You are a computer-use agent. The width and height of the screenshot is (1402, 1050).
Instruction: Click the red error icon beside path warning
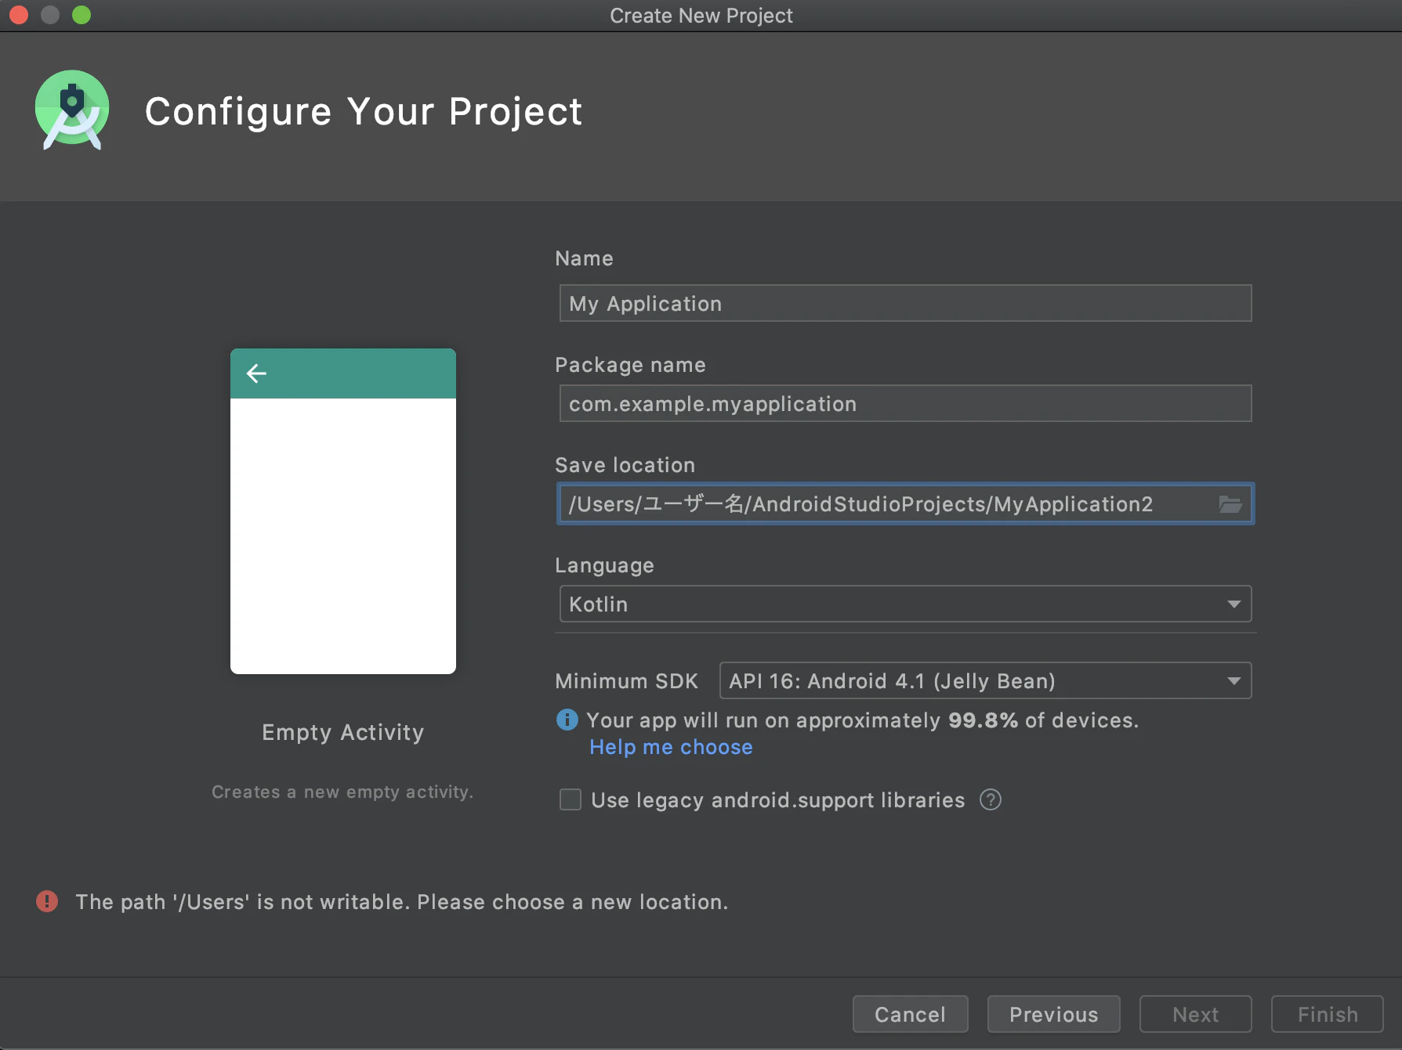(x=47, y=901)
